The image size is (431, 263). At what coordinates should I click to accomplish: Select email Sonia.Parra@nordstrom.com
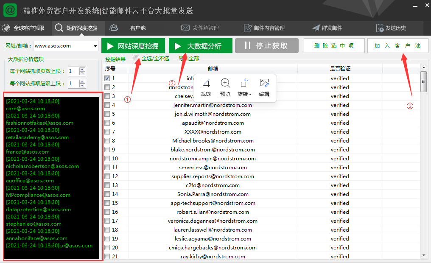(x=213, y=194)
